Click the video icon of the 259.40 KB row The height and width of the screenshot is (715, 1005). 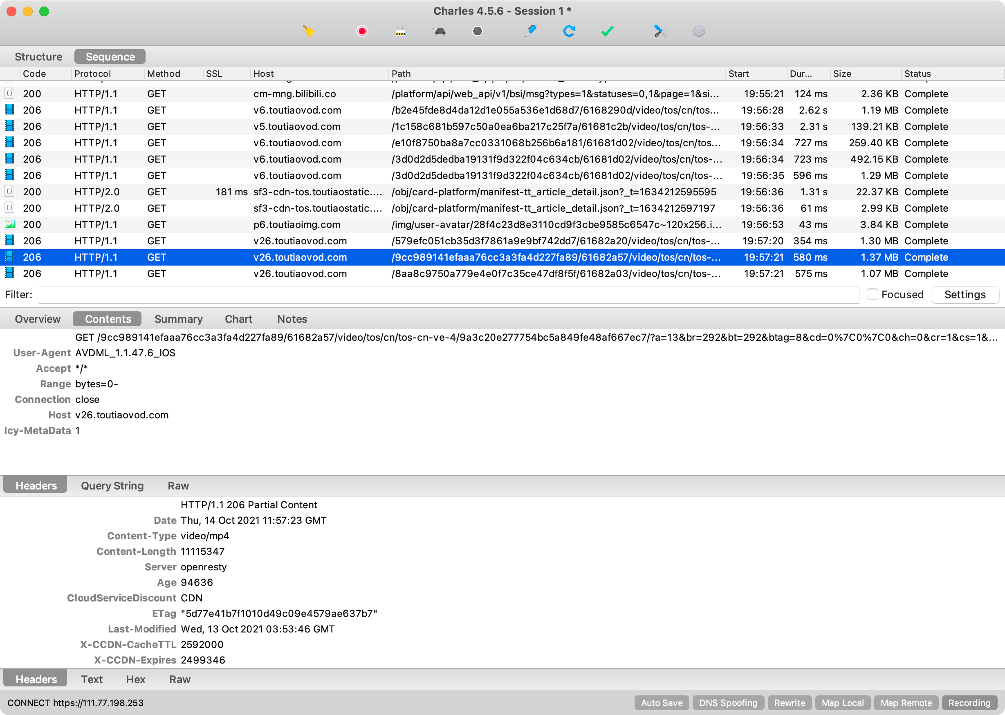pyautogui.click(x=9, y=143)
